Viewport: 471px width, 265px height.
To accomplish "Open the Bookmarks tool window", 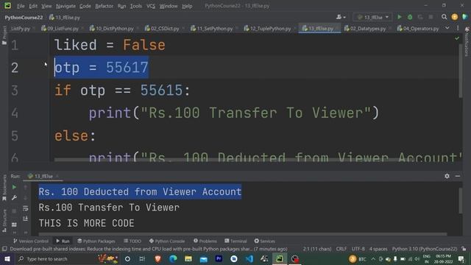I will coord(4,188).
